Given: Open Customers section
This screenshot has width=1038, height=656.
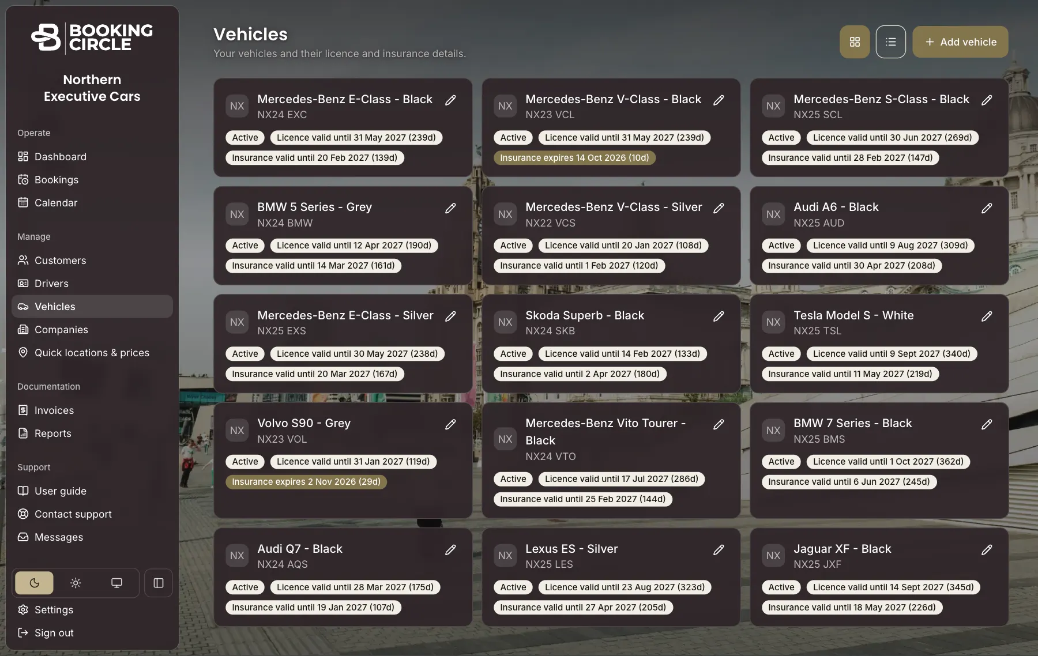Looking at the screenshot, I should 92,261.
